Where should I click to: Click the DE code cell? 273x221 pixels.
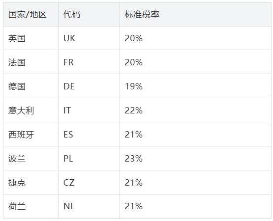coord(89,86)
